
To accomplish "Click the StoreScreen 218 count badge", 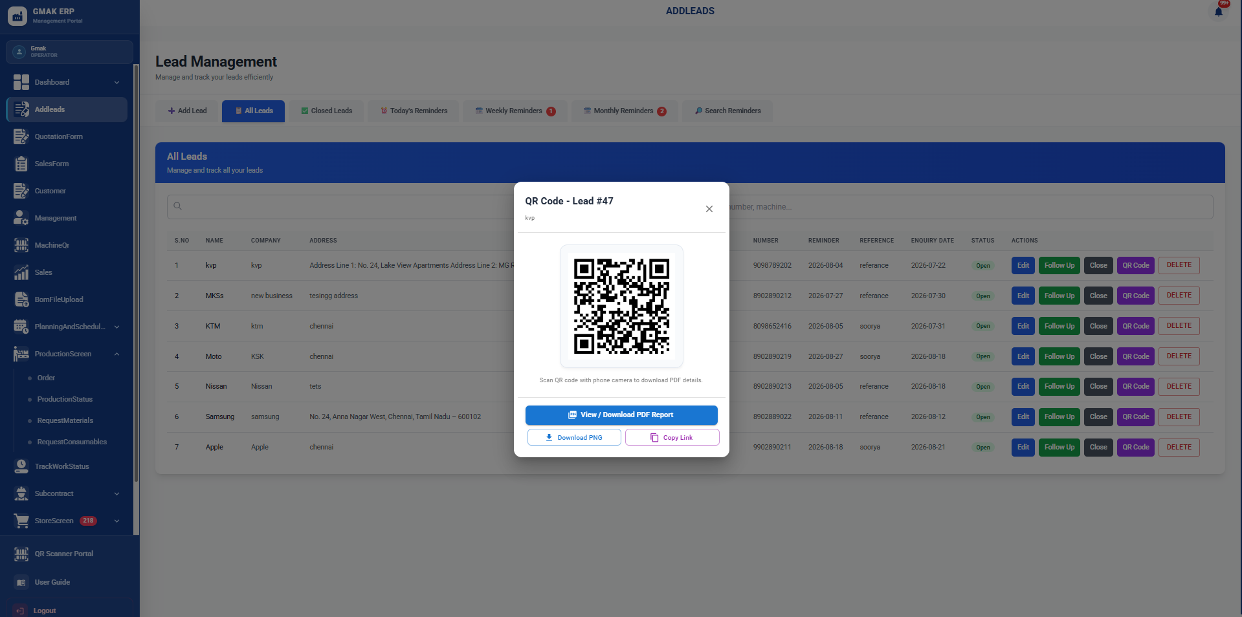I will (88, 521).
